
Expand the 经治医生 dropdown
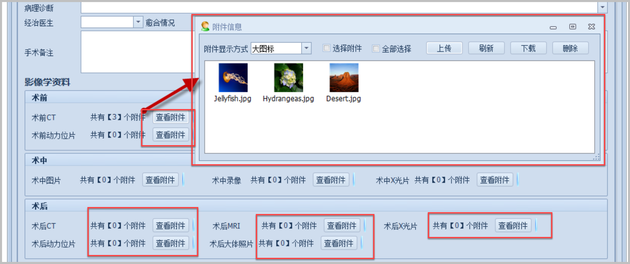tap(138, 22)
